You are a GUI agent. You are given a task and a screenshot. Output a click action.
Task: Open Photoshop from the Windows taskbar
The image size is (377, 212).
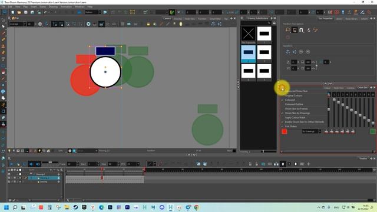(x=110, y=207)
